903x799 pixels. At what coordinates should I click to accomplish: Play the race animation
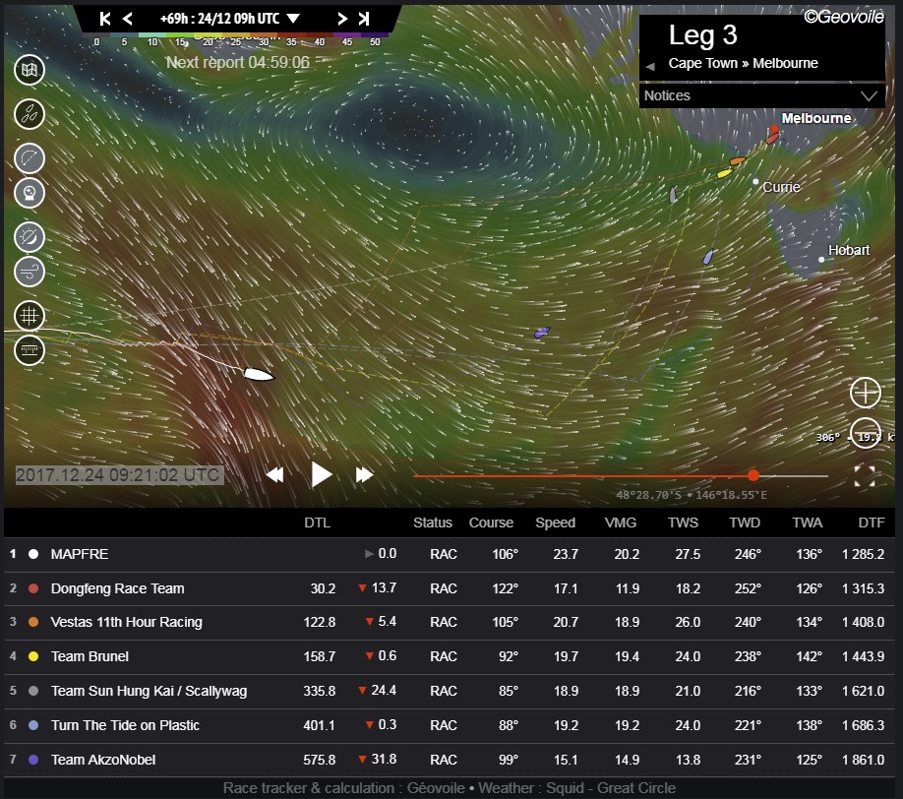point(322,474)
